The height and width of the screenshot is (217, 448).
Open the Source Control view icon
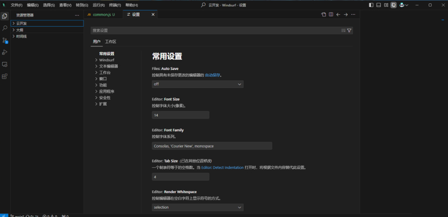point(5,40)
